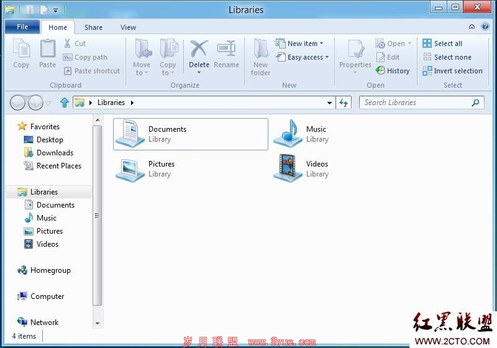Click the Cut scissors icon
This screenshot has height=348, width=497.
pyautogui.click(x=67, y=43)
